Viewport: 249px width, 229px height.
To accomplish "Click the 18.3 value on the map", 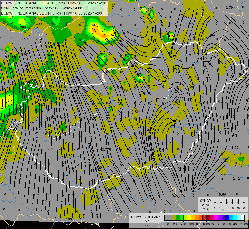I will [25, 39].
